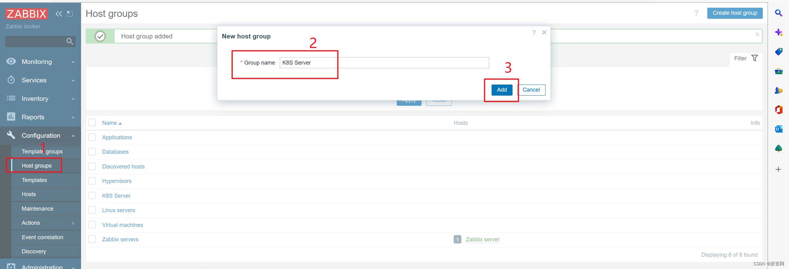The image size is (789, 269).
Task: Expand the Actions submenu arrow
Action: [x=73, y=223]
